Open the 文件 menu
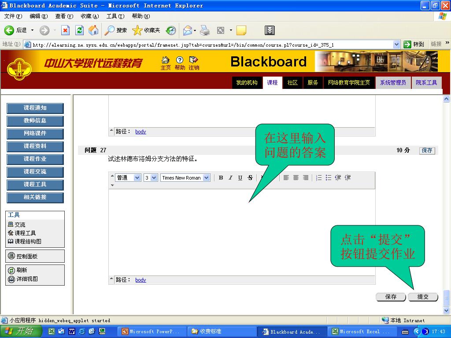This screenshot has height=338, width=451. (x=13, y=16)
